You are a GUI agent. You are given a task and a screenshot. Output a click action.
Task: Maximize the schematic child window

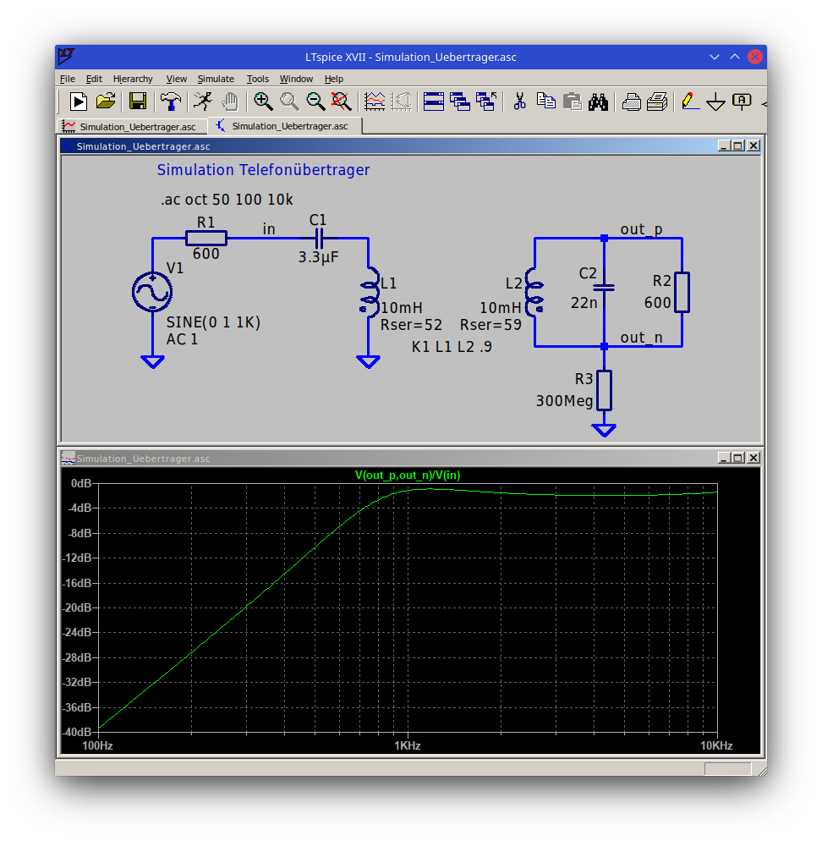(738, 146)
